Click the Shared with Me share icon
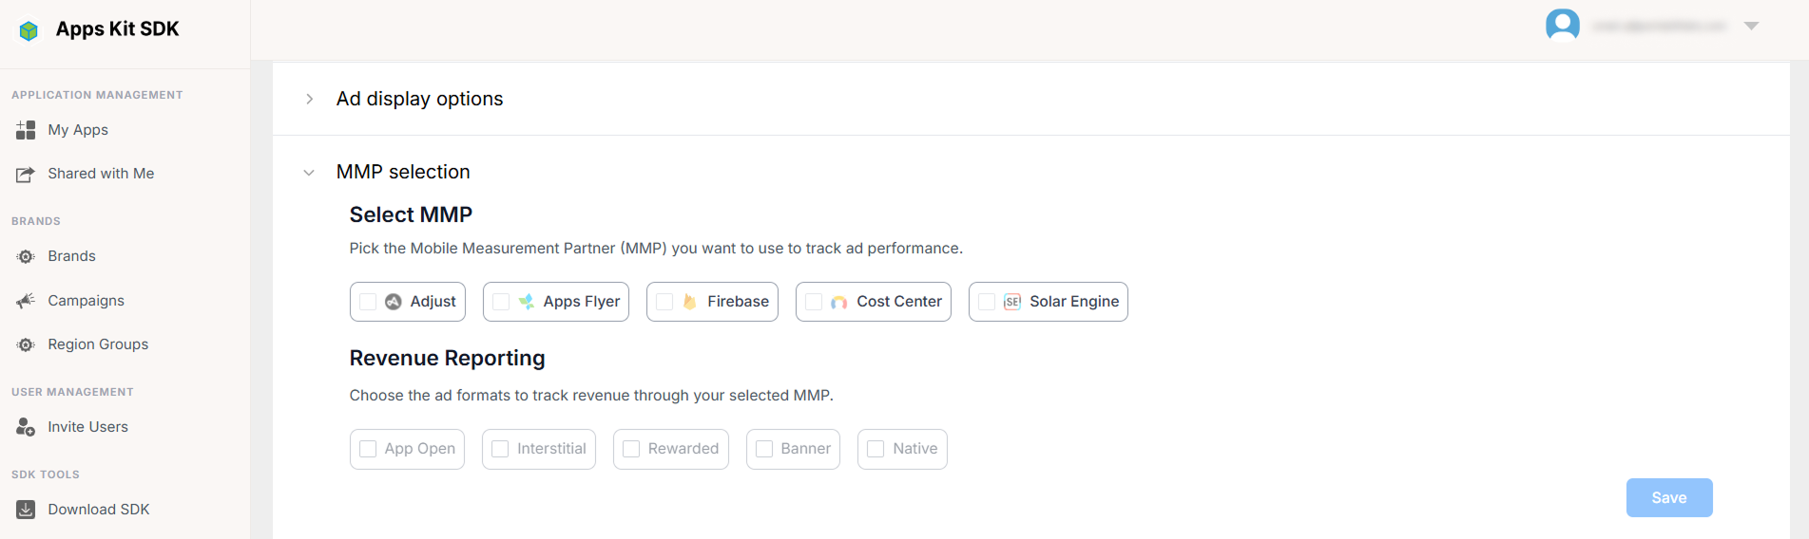The image size is (1809, 539). point(26,175)
